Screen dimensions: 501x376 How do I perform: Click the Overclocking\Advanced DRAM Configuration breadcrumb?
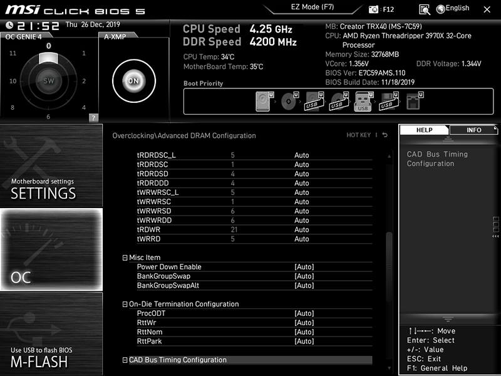[x=184, y=135]
